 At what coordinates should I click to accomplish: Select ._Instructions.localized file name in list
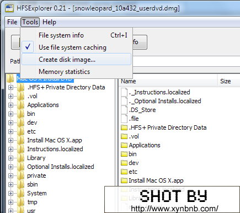pyautogui.click(x=159, y=92)
